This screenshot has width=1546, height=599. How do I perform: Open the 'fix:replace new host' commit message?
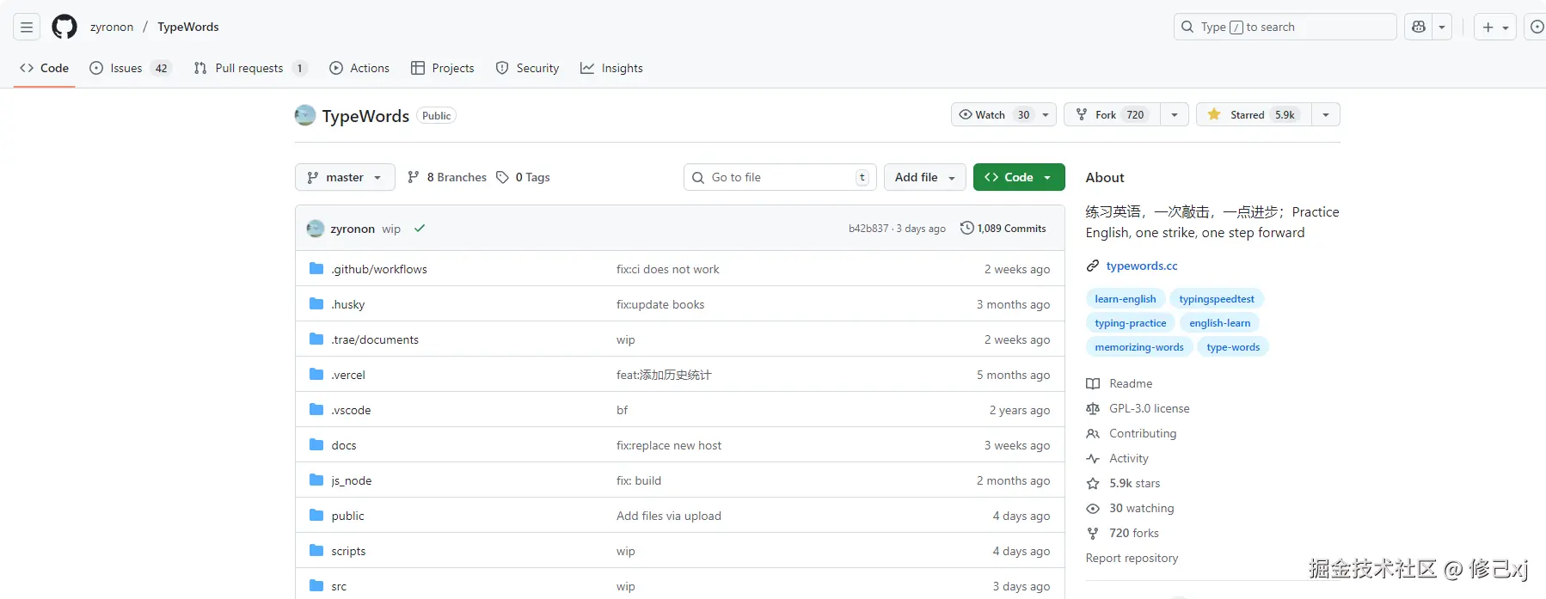tap(669, 445)
